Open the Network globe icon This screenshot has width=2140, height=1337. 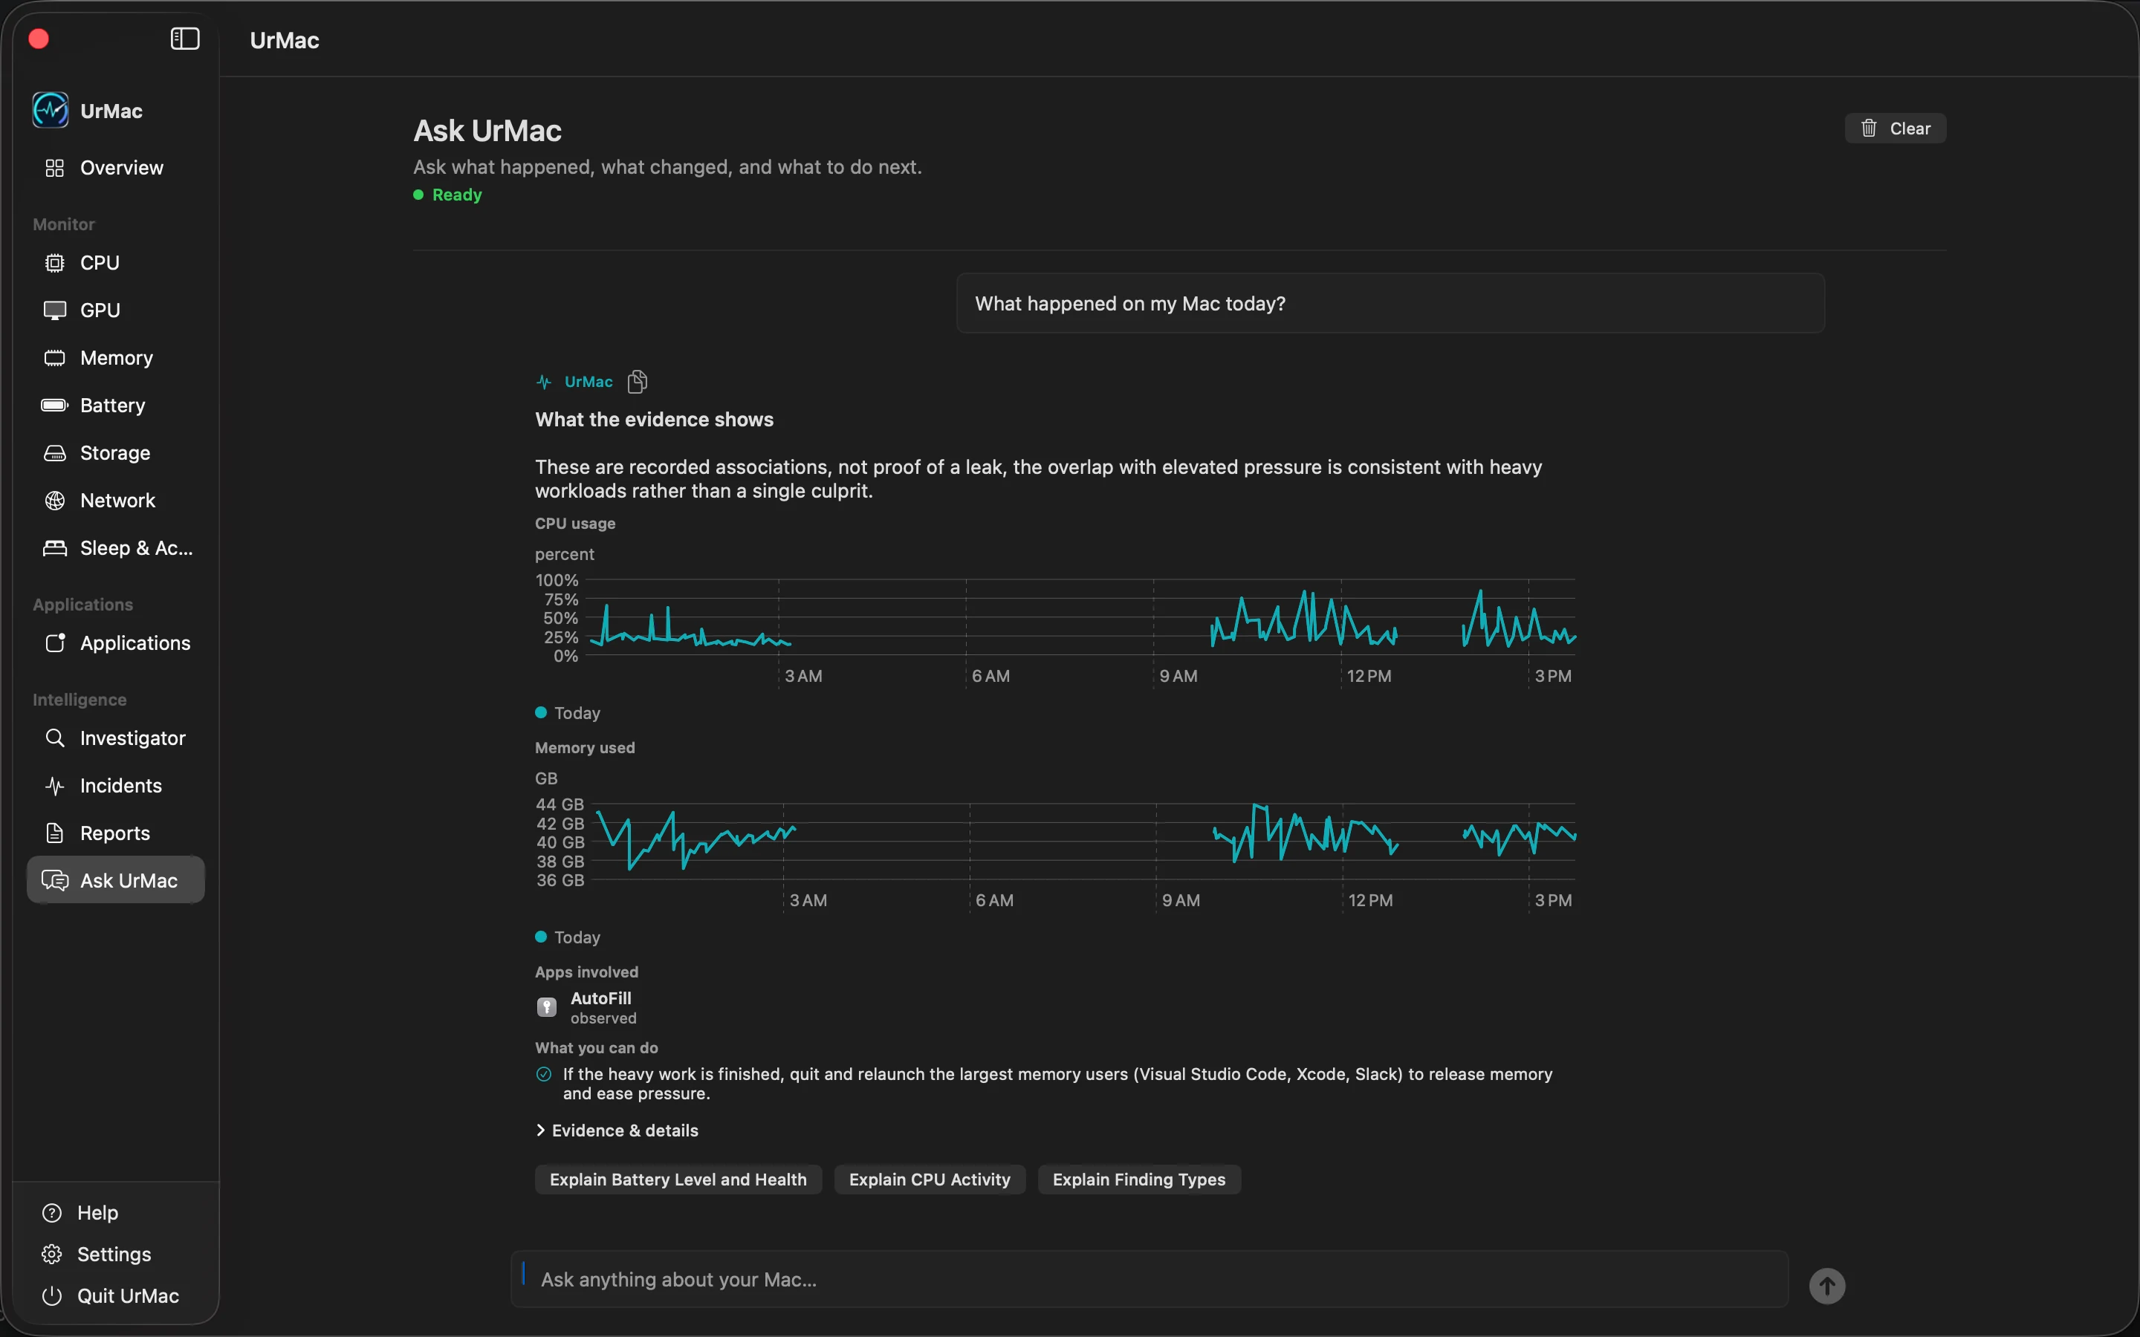55,501
